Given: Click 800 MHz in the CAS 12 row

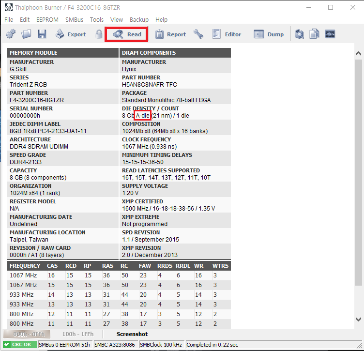Looking at the screenshot, I should click(22, 314).
